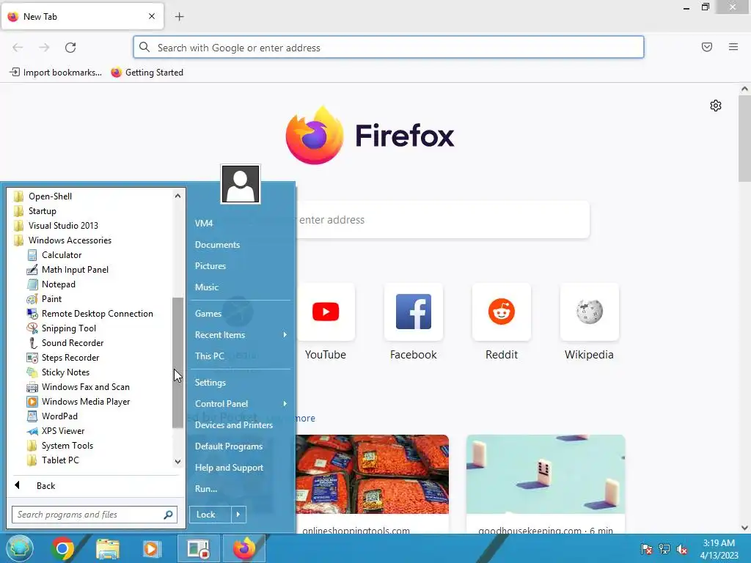Click the Action Center flag icon

tap(646, 549)
